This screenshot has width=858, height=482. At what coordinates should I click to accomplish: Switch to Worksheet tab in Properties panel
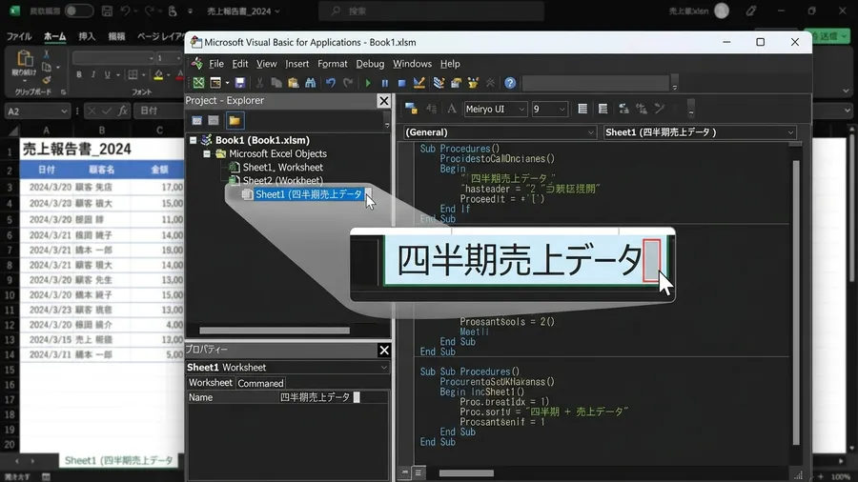click(x=211, y=383)
